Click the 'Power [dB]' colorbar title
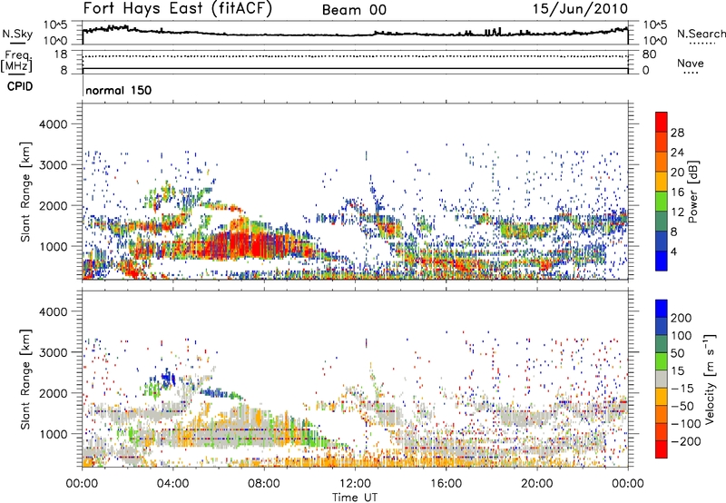The height and width of the screenshot is (503, 726). pos(692,192)
